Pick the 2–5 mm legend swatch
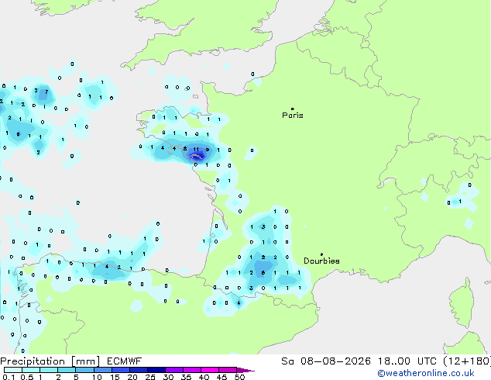Screen dimensions: 491x380 point(67,370)
